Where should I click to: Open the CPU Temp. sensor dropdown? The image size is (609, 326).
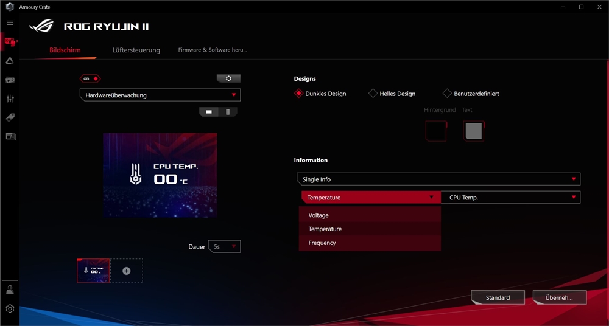tap(511, 197)
